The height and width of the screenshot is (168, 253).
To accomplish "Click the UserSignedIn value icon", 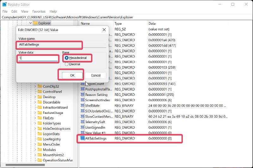I will pyautogui.click(x=83, y=127).
